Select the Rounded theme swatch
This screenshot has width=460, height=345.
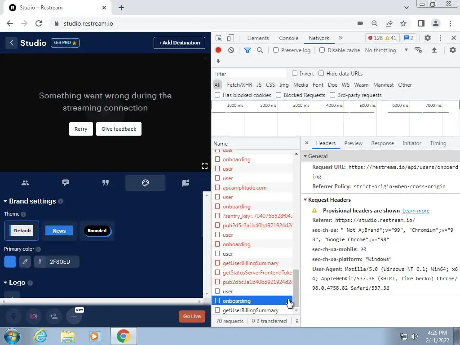point(97,231)
